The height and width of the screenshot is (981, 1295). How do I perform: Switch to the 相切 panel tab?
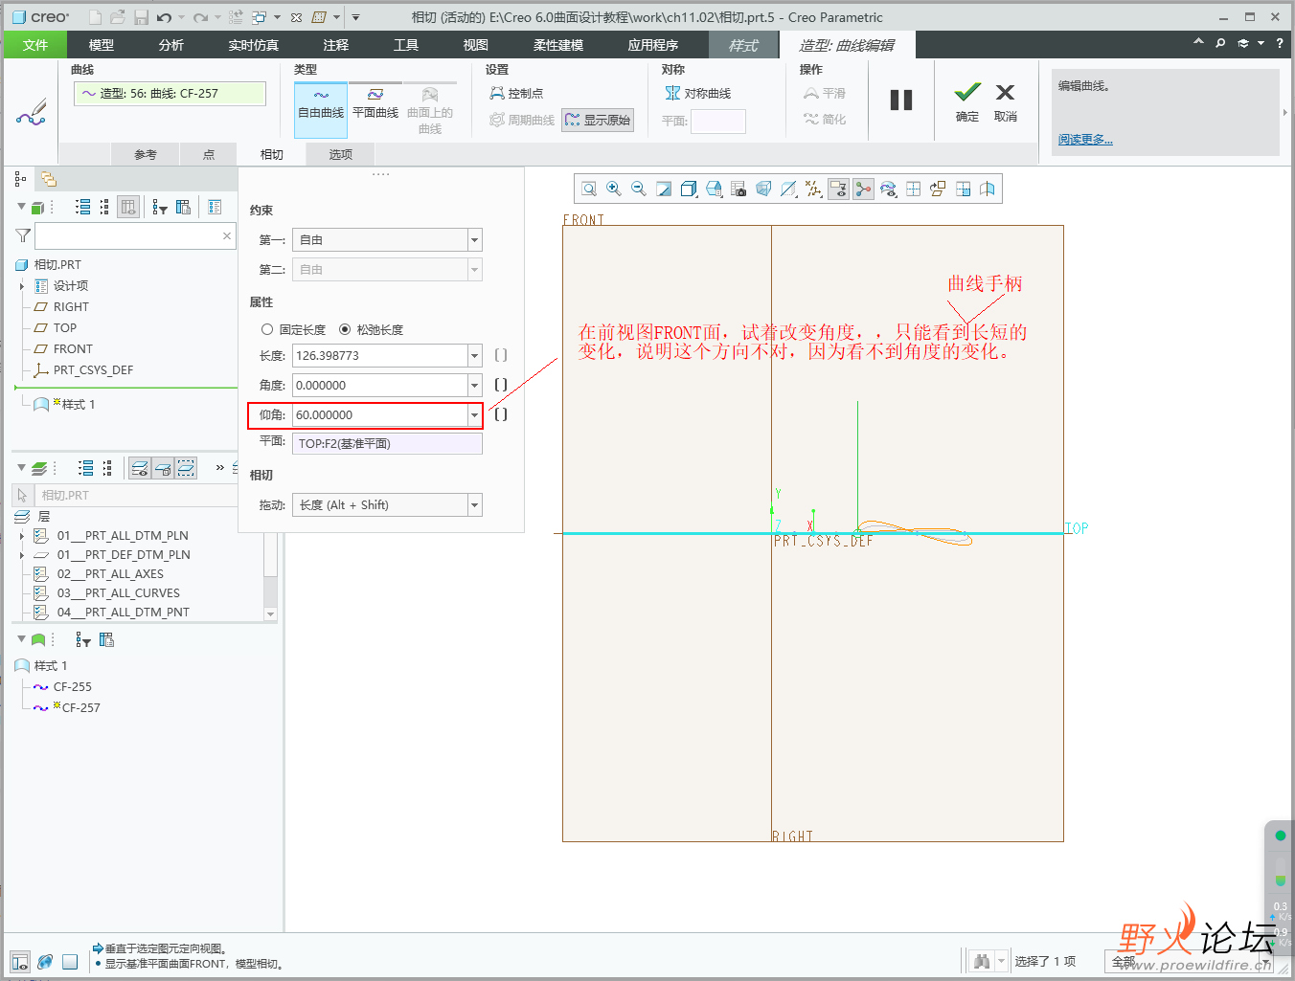click(x=272, y=154)
